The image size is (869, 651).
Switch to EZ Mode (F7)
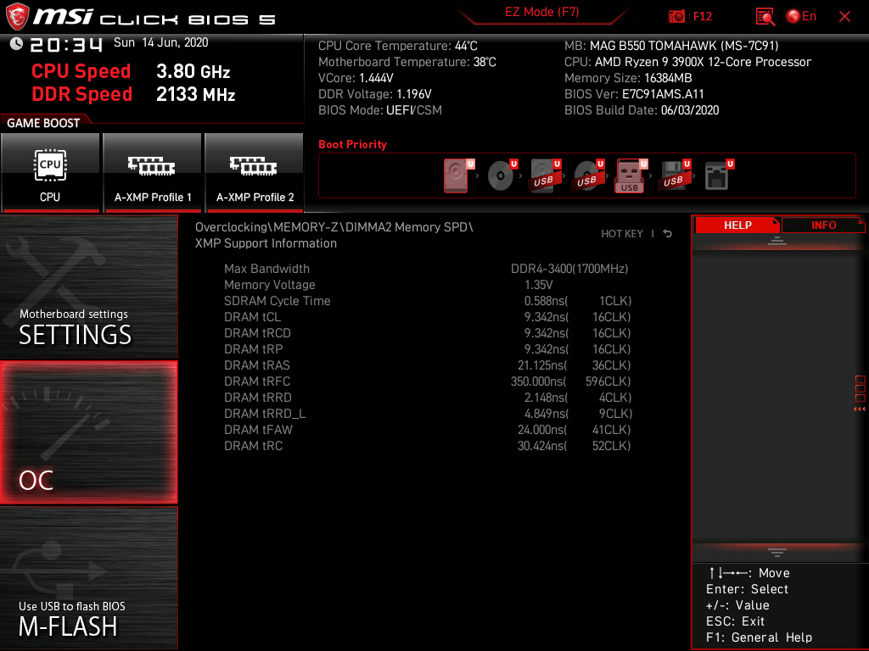[542, 12]
